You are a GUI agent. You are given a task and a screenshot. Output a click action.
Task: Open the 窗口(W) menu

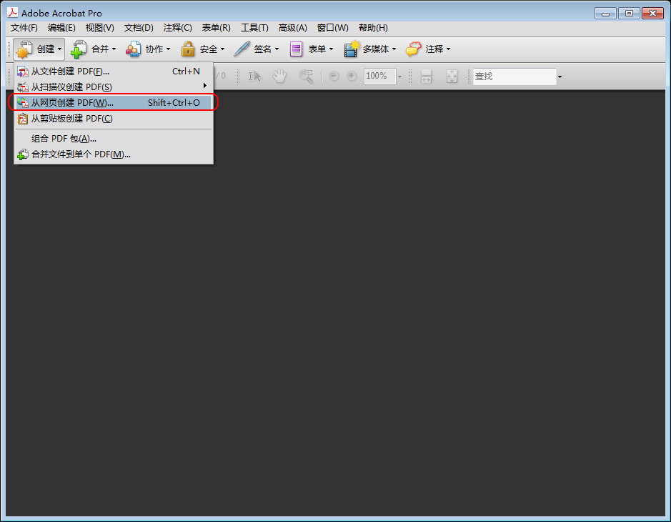point(333,28)
